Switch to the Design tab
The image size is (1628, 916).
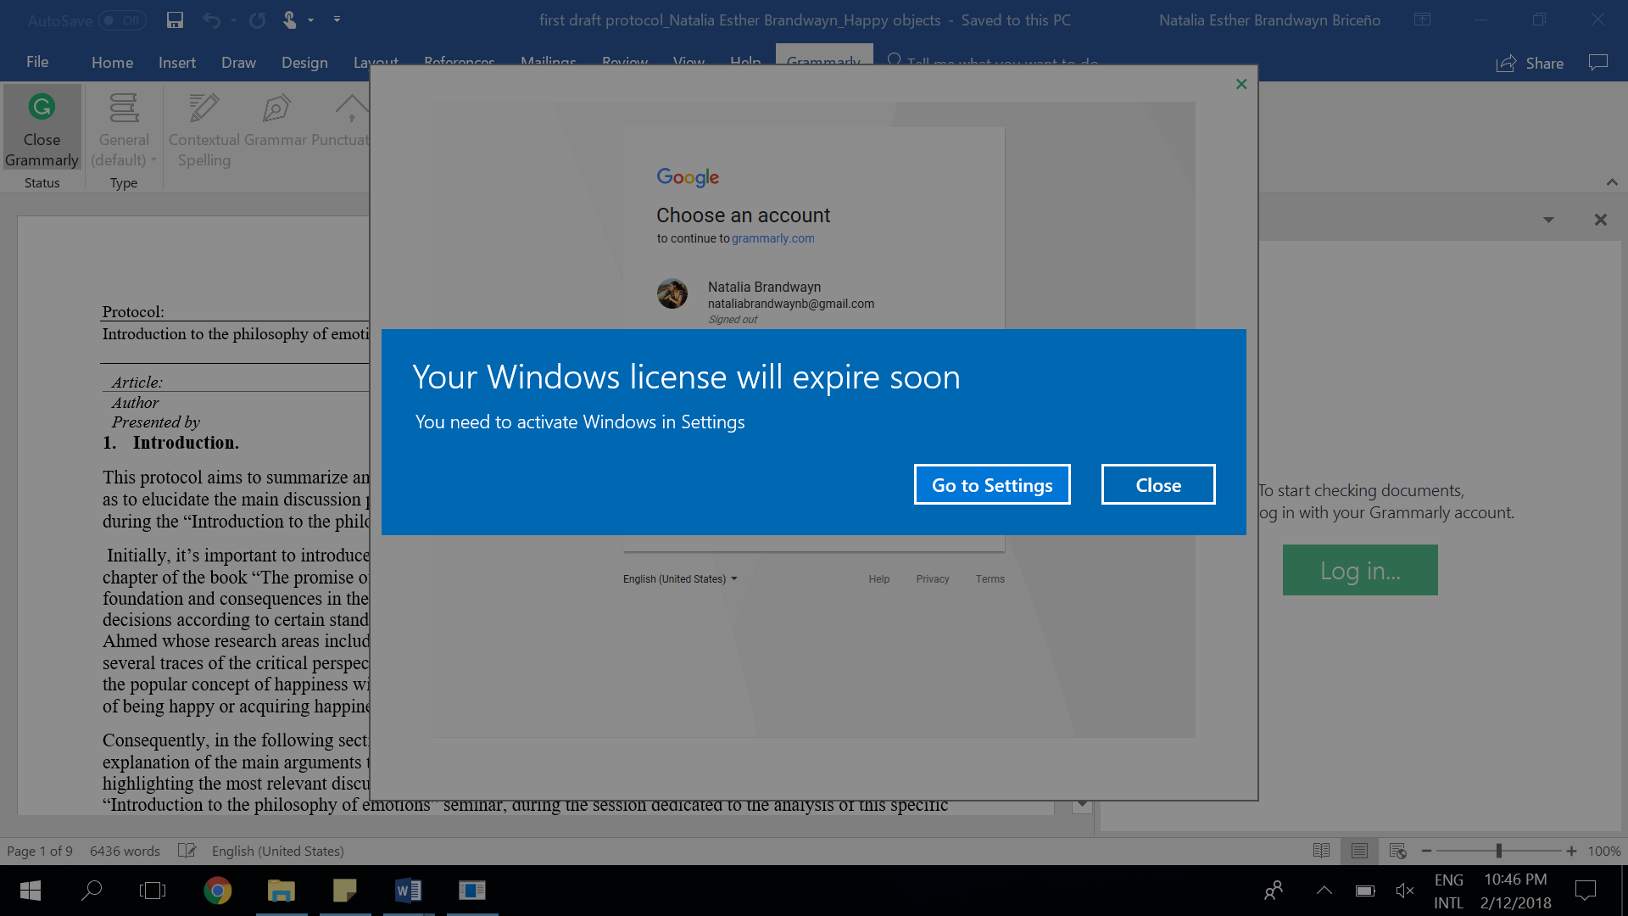pos(304,62)
